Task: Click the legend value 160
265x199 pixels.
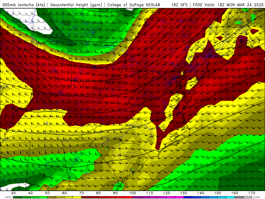Action: pyautogui.click(x=235, y=193)
